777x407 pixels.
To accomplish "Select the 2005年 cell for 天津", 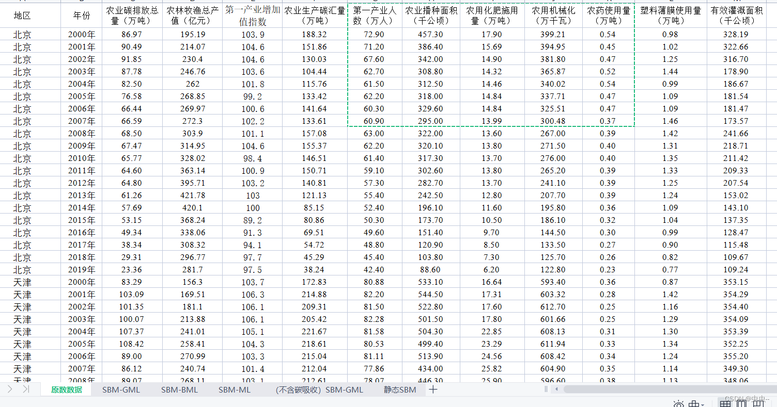I will tap(82, 344).
